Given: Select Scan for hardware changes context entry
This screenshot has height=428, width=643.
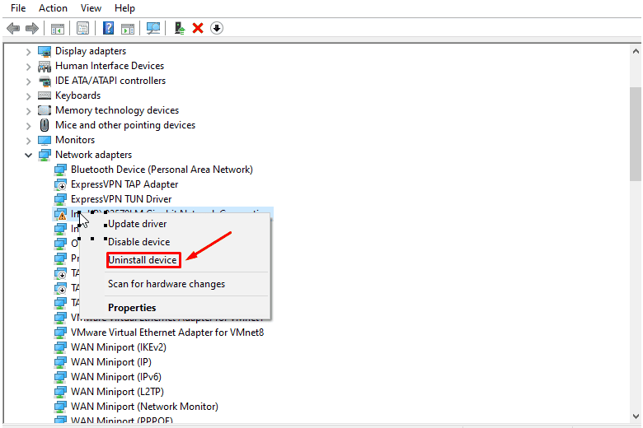Looking at the screenshot, I should [x=175, y=284].
